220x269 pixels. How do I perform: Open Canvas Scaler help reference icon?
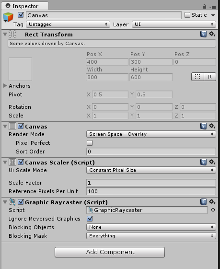[203, 162]
